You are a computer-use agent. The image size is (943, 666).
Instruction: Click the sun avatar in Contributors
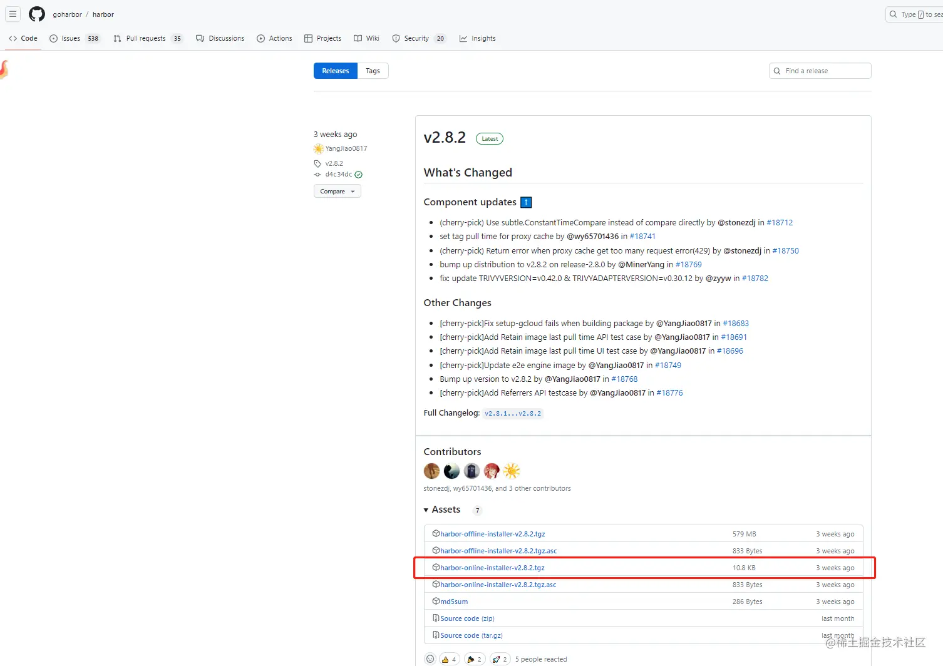click(x=512, y=471)
